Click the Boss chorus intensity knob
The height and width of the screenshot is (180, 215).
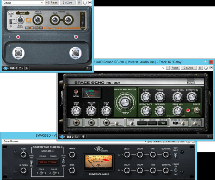coord(38,20)
